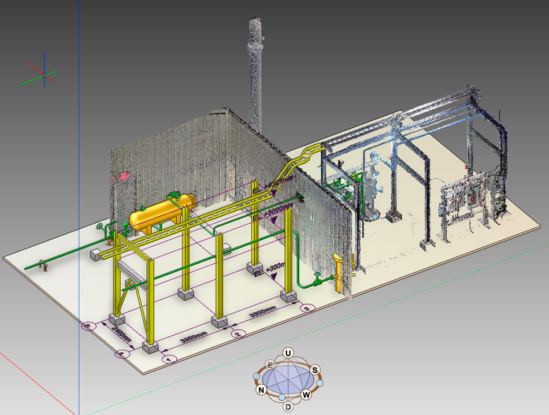
Task: Click the faded E (East) compass direction
Action: pos(269,365)
